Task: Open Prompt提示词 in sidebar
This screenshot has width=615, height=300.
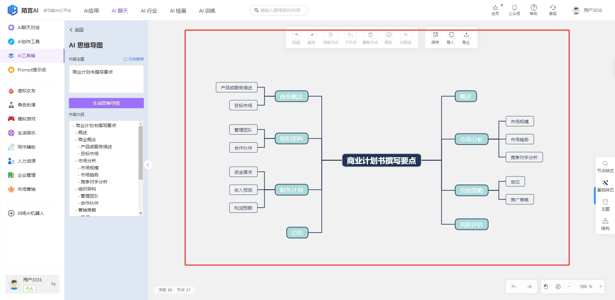Action: [x=32, y=70]
